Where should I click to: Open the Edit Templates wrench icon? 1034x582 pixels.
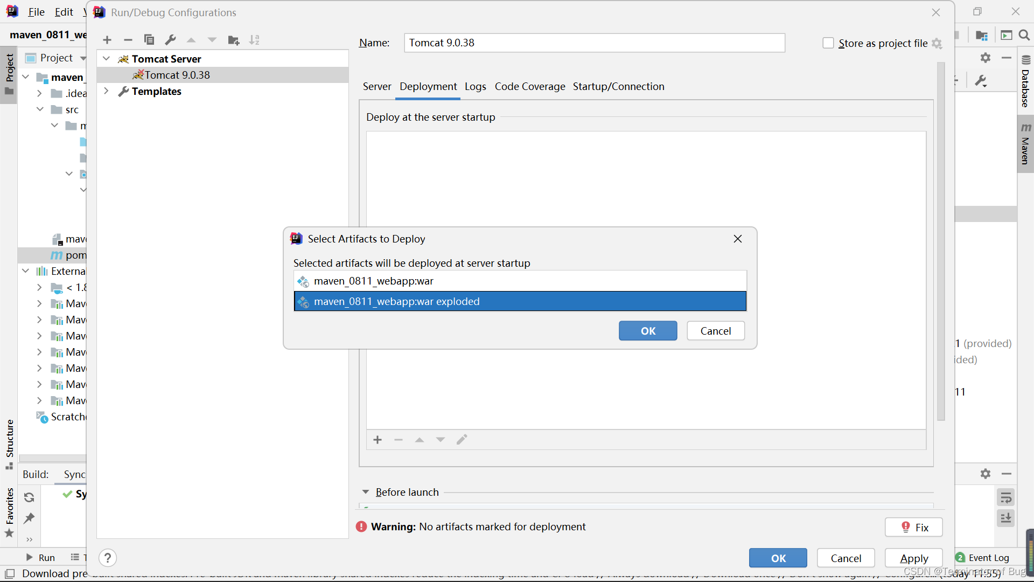(170, 40)
